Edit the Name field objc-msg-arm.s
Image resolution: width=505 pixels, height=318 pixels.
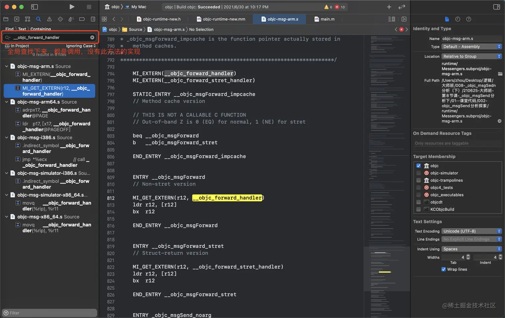click(472, 38)
